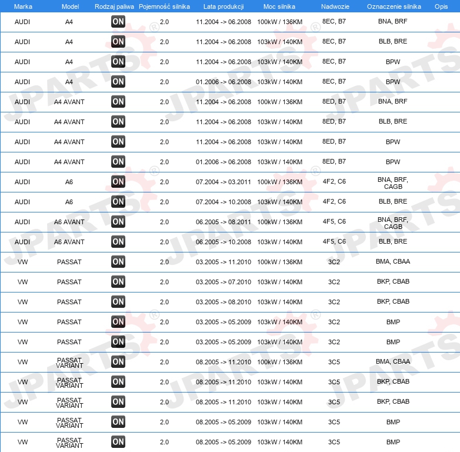Click the 'A6' model cell in the 03.2011 row

[x=69, y=182]
